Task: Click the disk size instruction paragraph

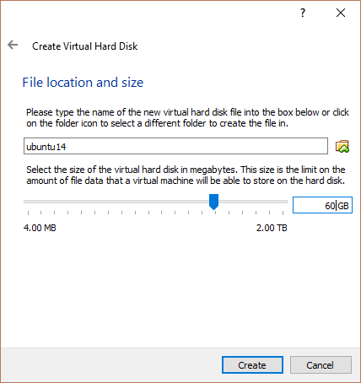Action: 186,175
